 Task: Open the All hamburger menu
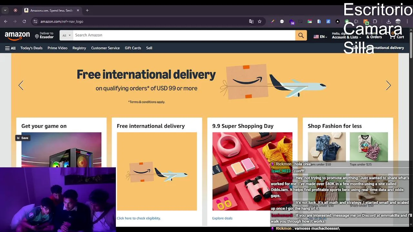click(10, 48)
